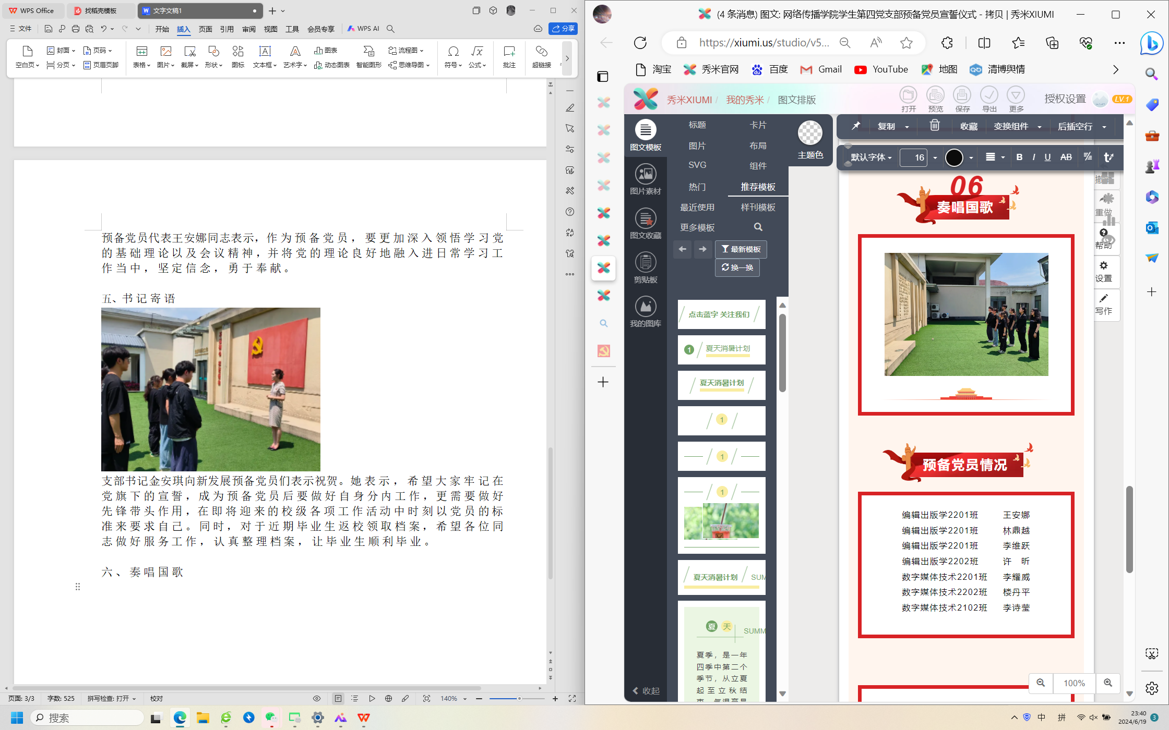Open 剪贴板 panel in Xiumi

click(646, 268)
